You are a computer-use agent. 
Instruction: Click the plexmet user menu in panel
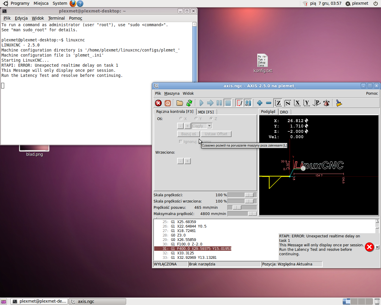[x=357, y=4]
